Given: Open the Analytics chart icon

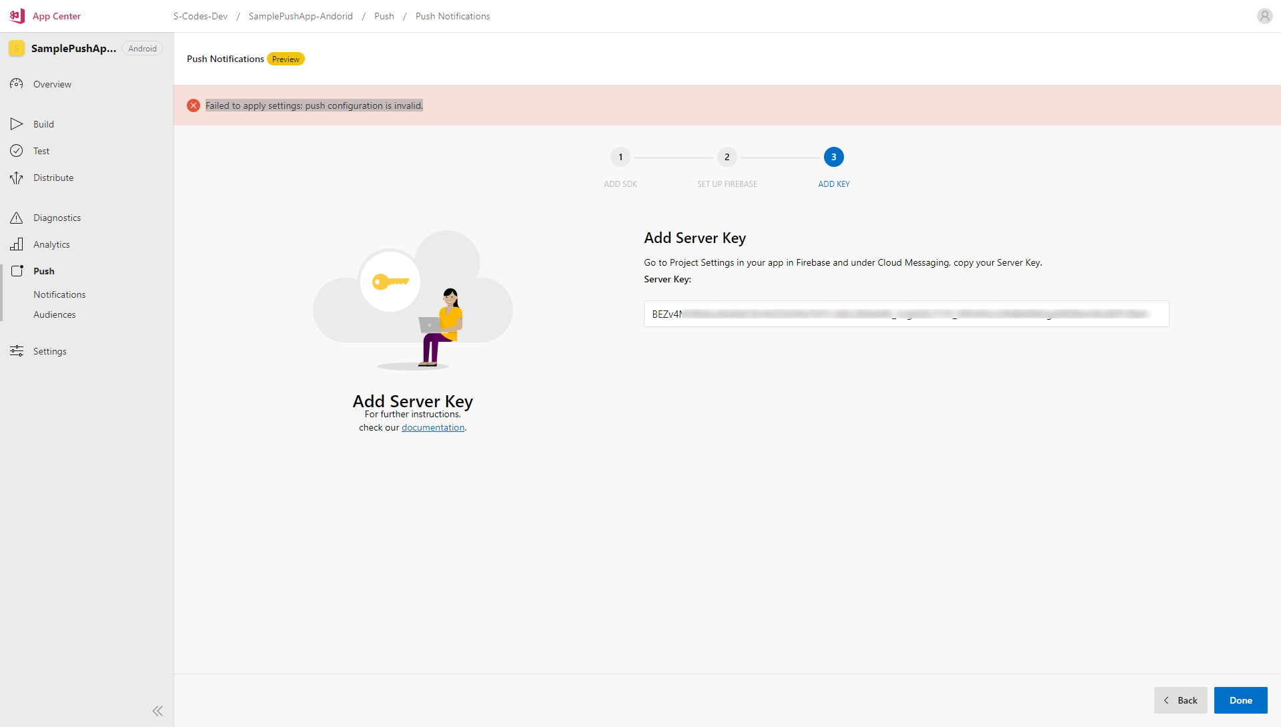Looking at the screenshot, I should point(16,244).
